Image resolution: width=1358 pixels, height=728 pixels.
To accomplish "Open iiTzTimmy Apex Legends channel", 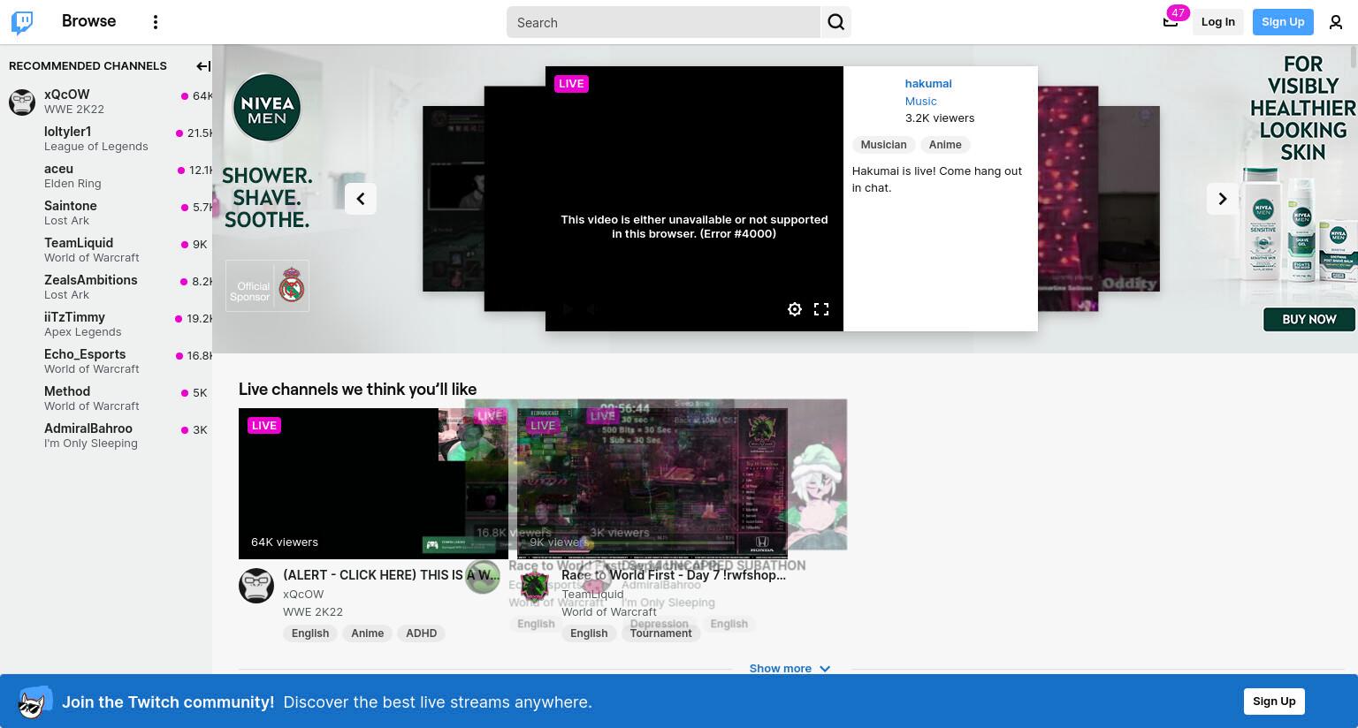I will pos(106,324).
